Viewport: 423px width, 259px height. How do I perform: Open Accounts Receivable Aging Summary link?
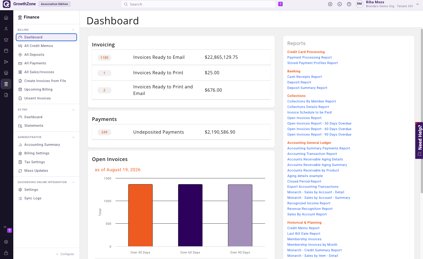coord(317,165)
